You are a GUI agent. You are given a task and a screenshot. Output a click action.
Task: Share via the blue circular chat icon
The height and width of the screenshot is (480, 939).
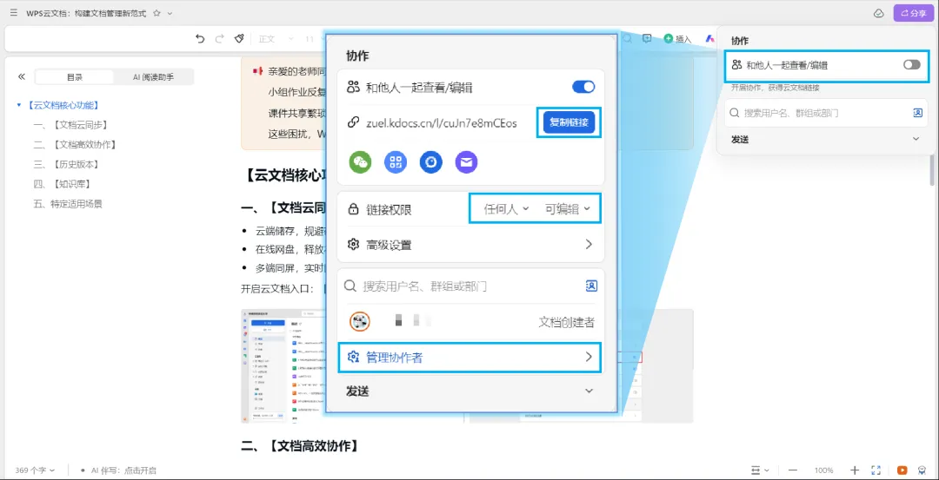(430, 162)
